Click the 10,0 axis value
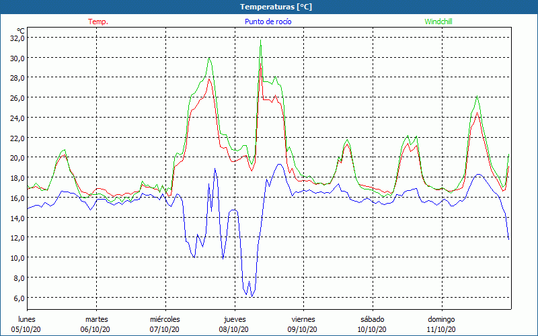Image resolution: width=538 pixels, height=336 pixels. tap(17, 258)
